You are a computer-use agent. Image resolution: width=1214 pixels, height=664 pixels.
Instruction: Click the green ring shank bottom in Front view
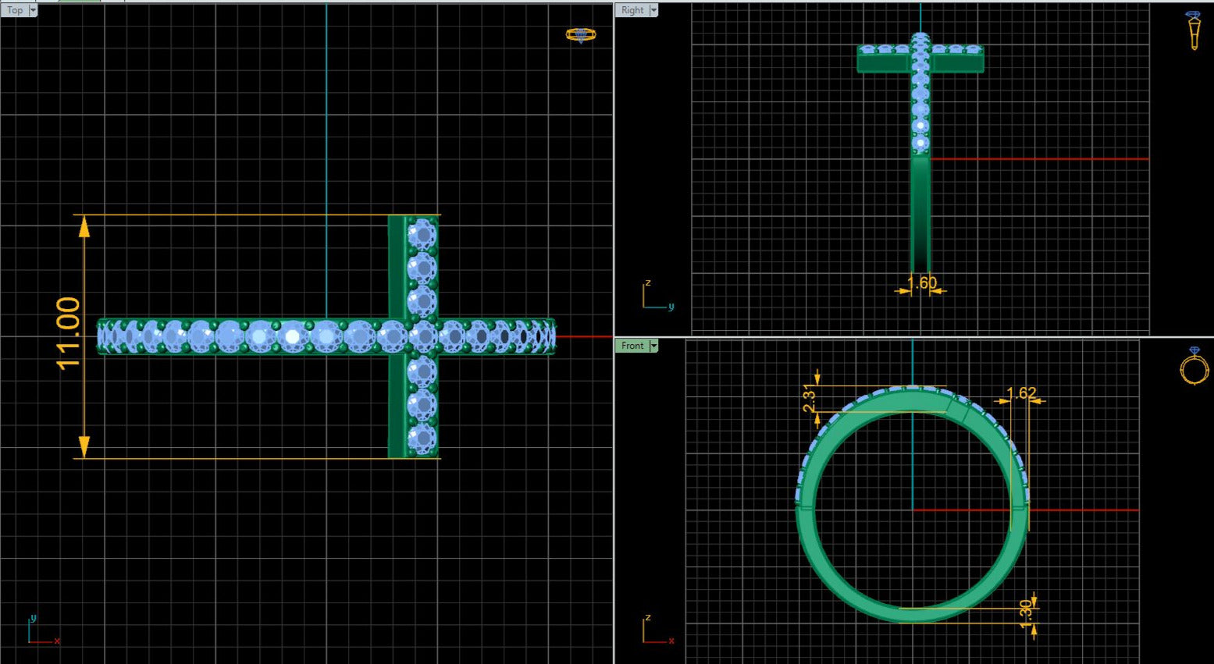coord(913,614)
